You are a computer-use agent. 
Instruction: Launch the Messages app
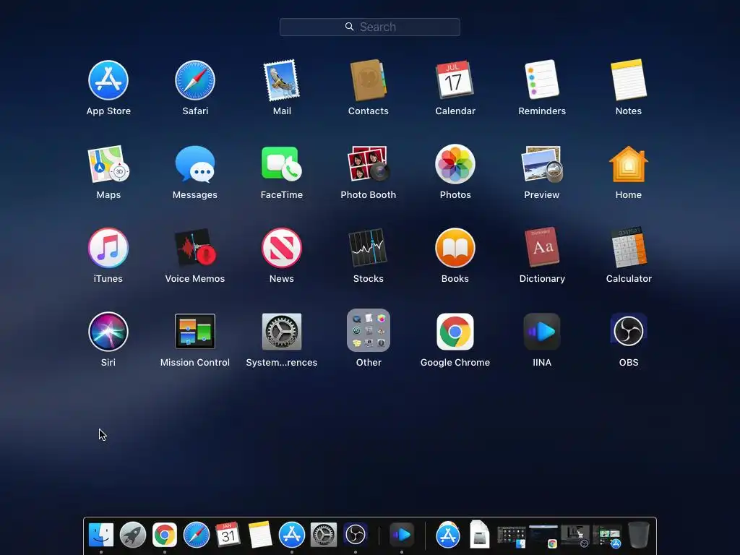pyautogui.click(x=195, y=164)
